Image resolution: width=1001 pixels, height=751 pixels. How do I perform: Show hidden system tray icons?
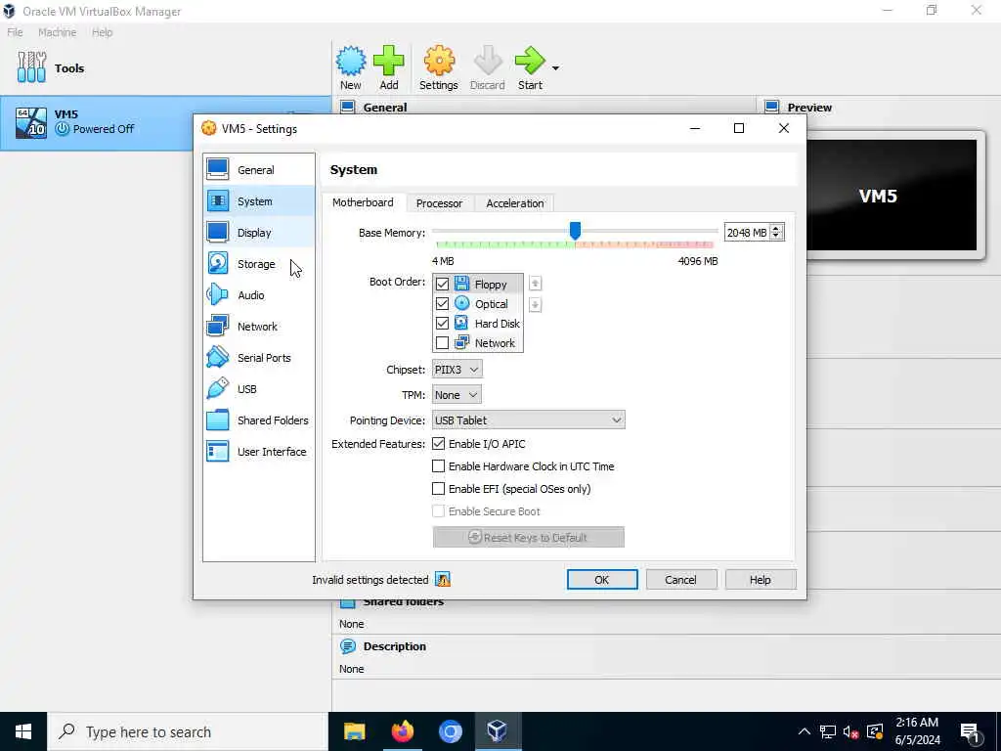click(x=805, y=731)
